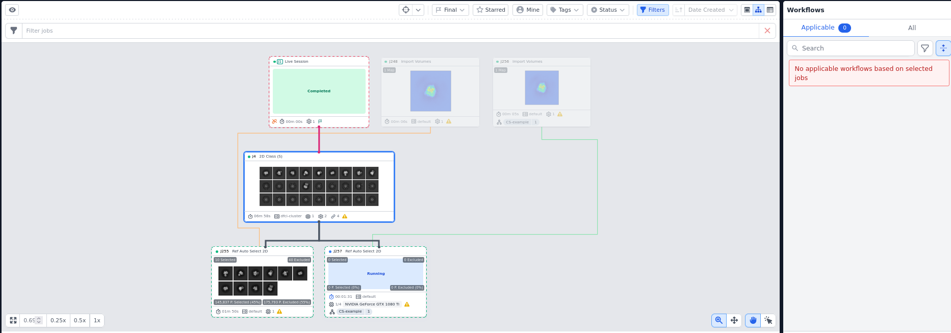Select the All workflows tab
Viewport: 951px width, 333px height.
pyautogui.click(x=912, y=28)
